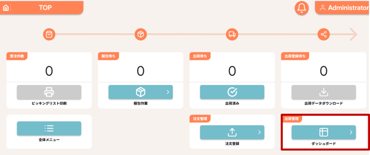This screenshot has width=370, height=155.
Task: Click the 注文登録 upload button
Action: [x=232, y=132]
